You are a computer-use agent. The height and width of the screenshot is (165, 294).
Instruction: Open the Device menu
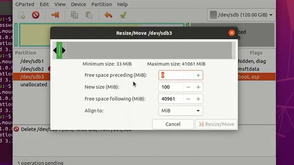click(x=79, y=4)
